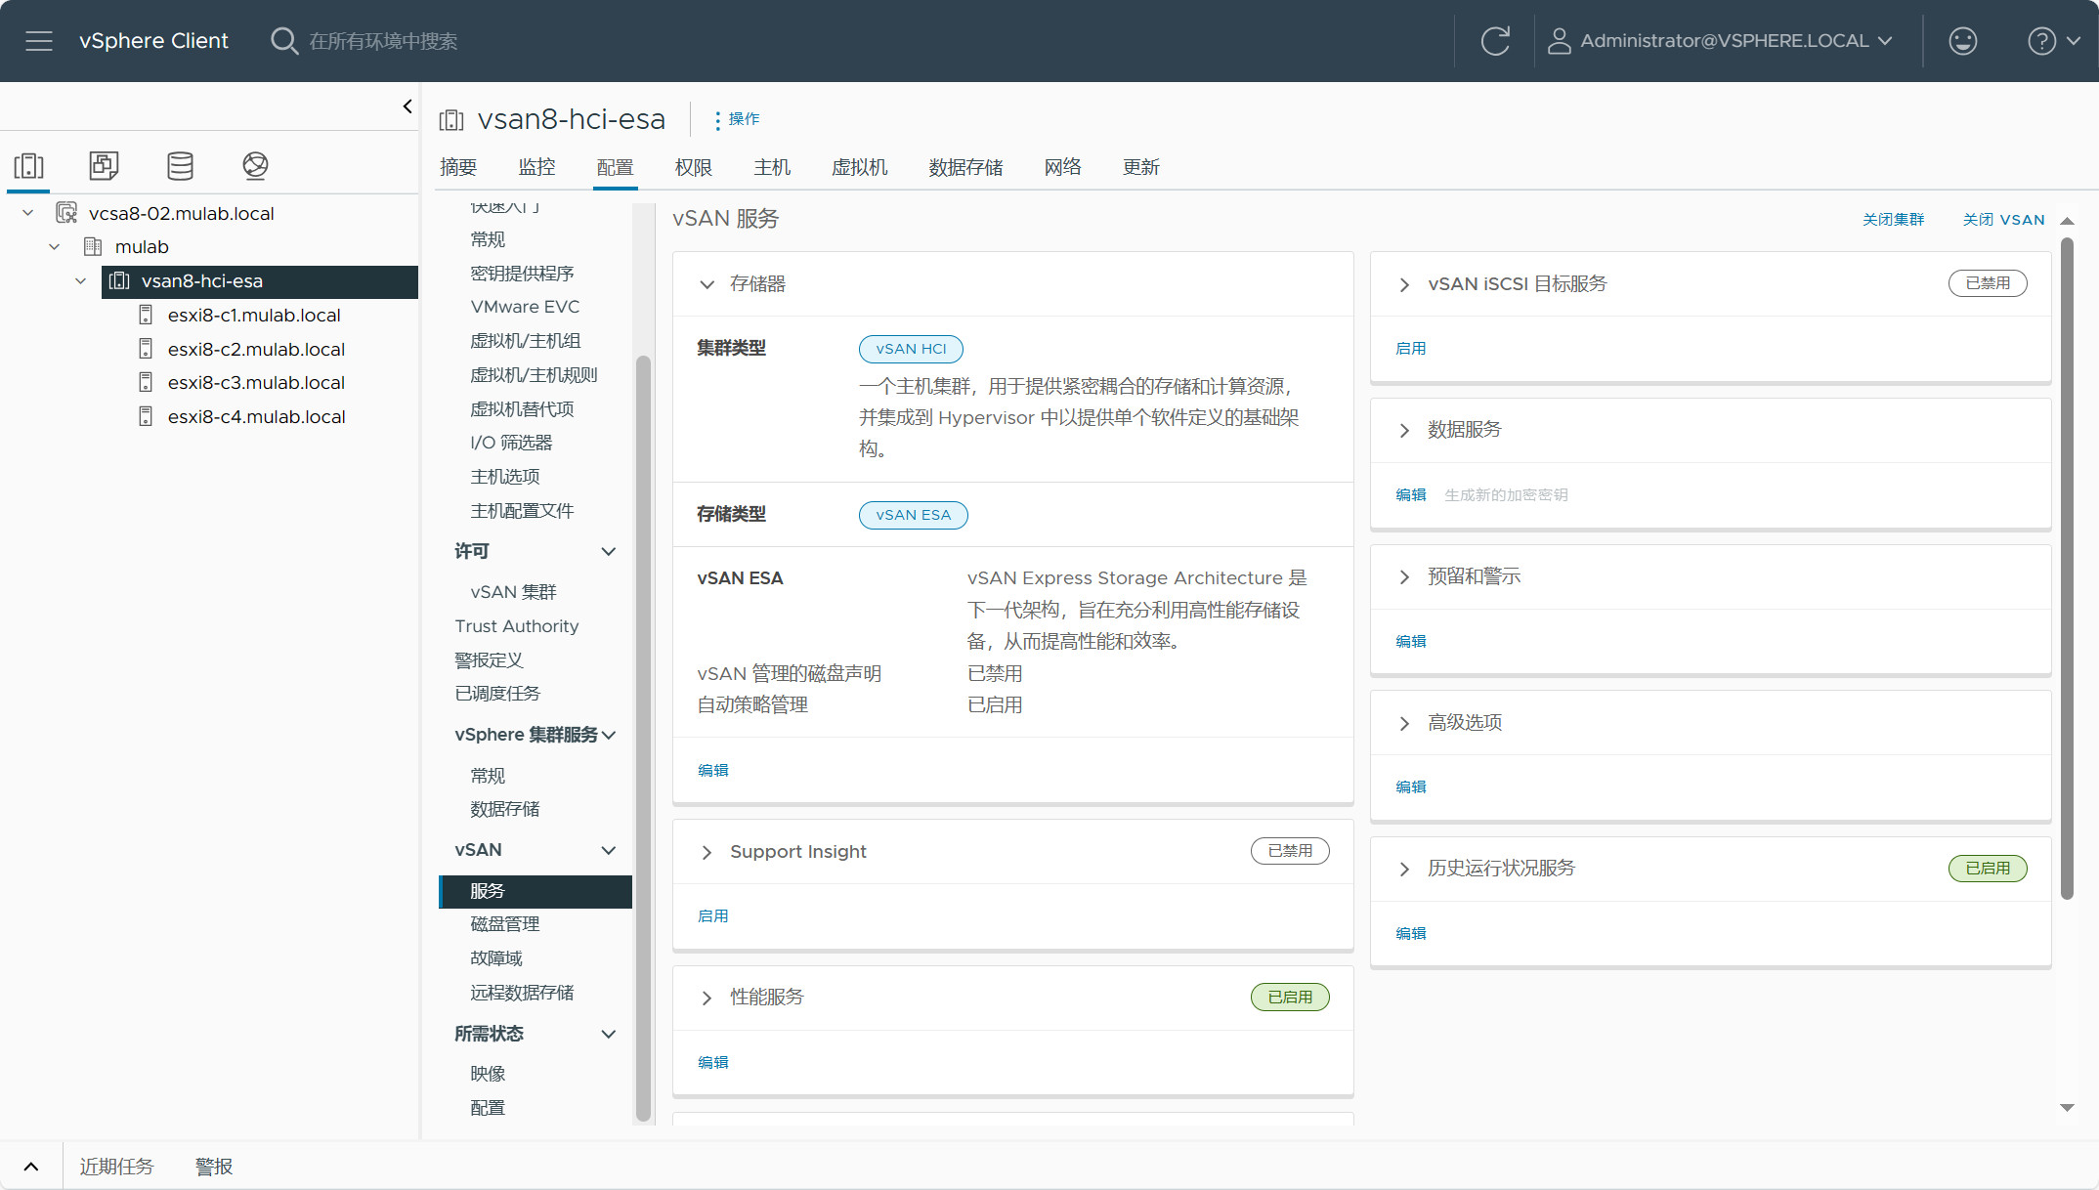Refresh the vSphere Client view
The width and height of the screenshot is (2099, 1190).
click(x=1495, y=41)
